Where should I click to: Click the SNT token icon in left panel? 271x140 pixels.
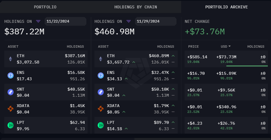point(10,92)
